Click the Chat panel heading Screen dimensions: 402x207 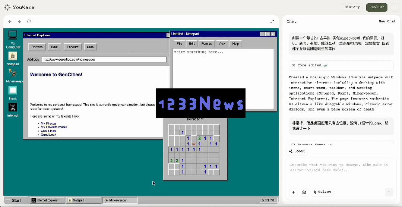pyautogui.click(x=291, y=21)
